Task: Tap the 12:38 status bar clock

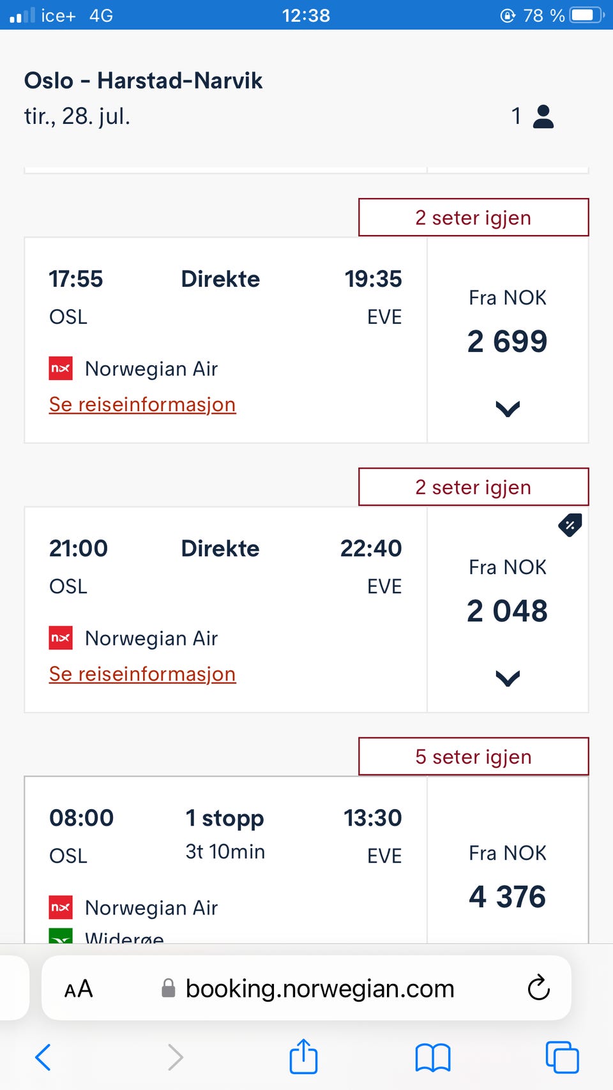Action: [306, 15]
